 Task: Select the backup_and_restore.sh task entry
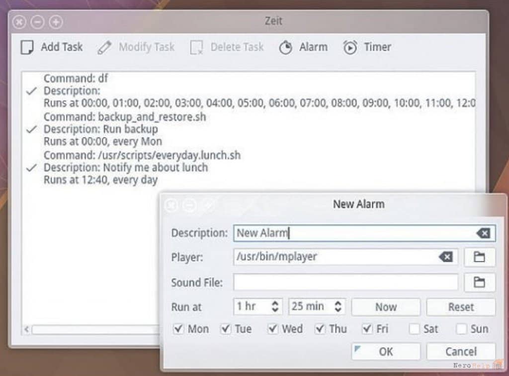coord(125,129)
